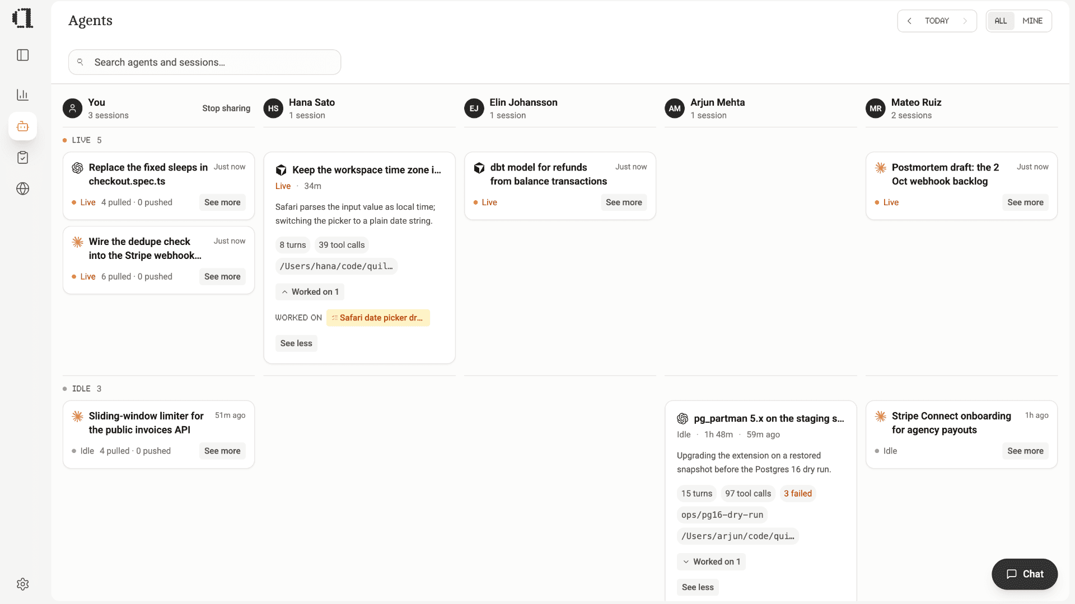Image resolution: width=1075 pixels, height=604 pixels.
Task: Select the Agents robot icon in sidebar
Action: (22, 126)
